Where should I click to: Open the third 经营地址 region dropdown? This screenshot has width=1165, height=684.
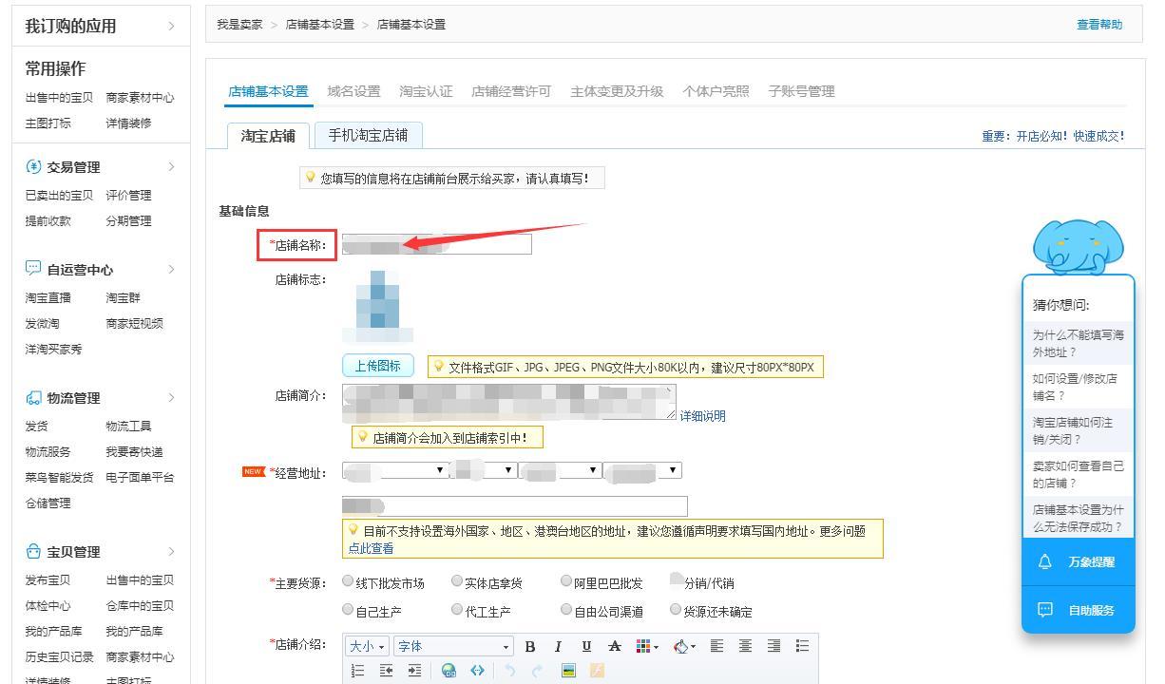(x=562, y=470)
